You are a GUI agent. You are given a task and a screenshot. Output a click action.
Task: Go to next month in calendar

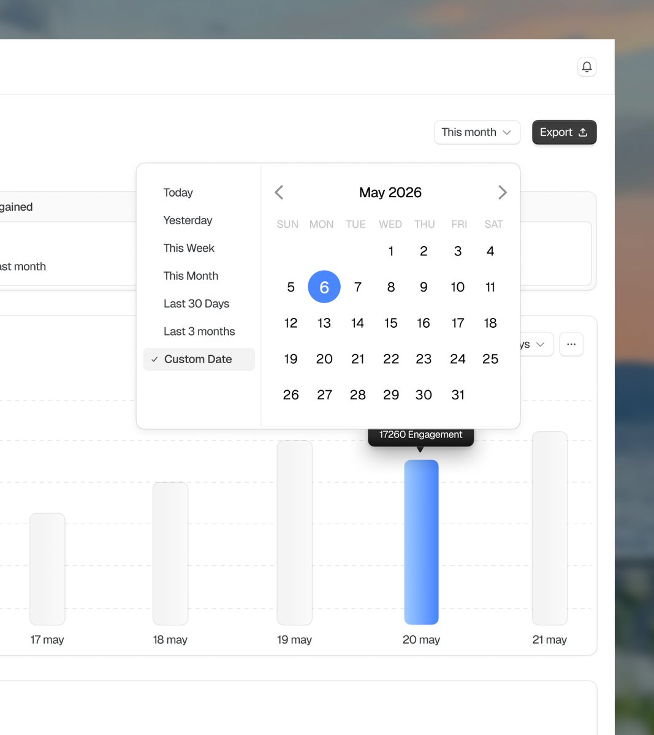tap(503, 192)
